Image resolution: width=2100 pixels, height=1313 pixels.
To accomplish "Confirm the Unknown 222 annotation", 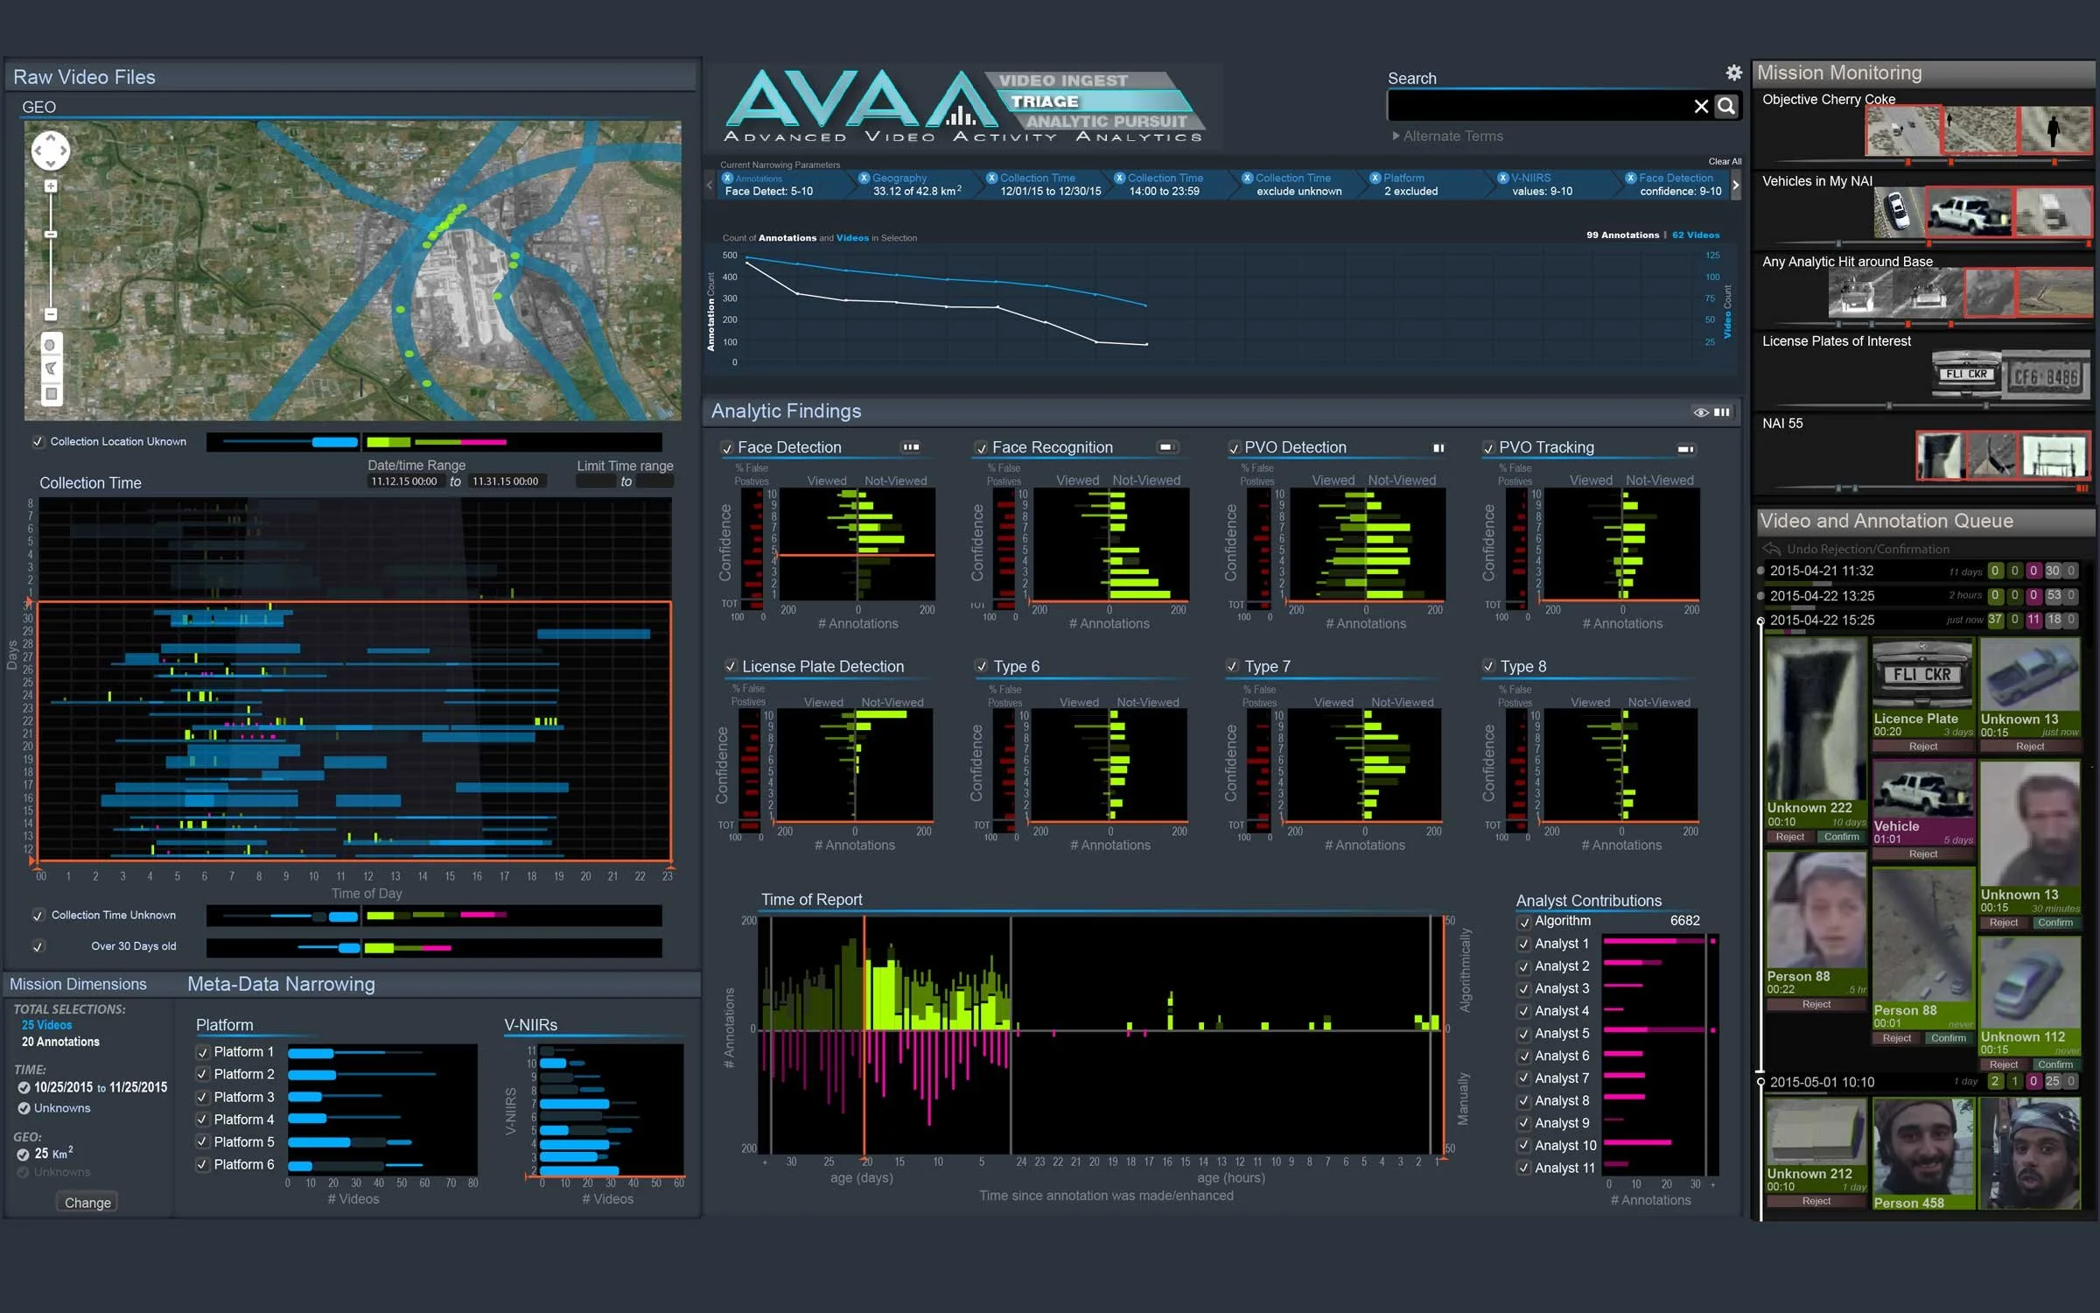I will (1842, 837).
